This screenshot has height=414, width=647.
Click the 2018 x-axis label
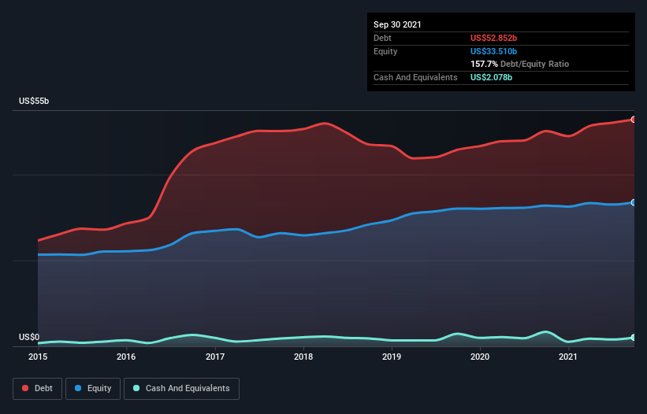coord(303,357)
